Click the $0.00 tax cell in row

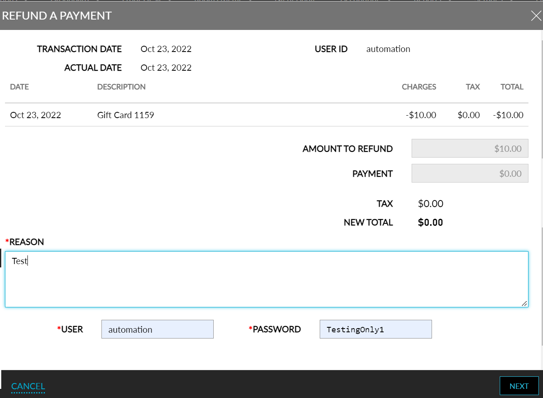click(x=469, y=115)
